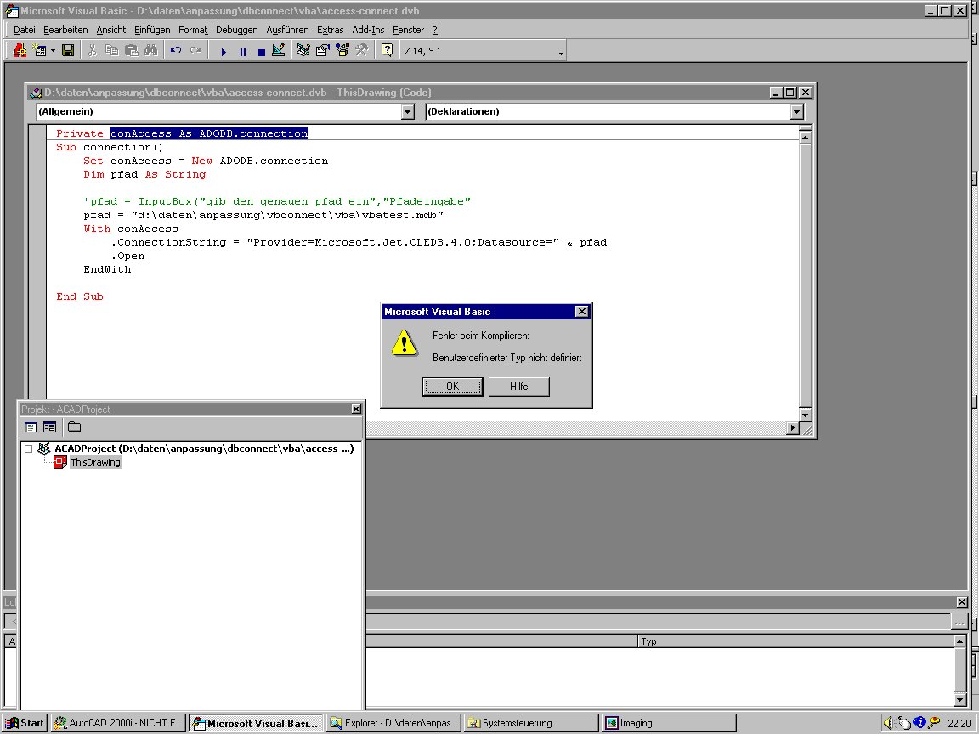Image resolution: width=979 pixels, height=734 pixels.
Task: Open Find with the binoculars icon
Action: coord(151,51)
